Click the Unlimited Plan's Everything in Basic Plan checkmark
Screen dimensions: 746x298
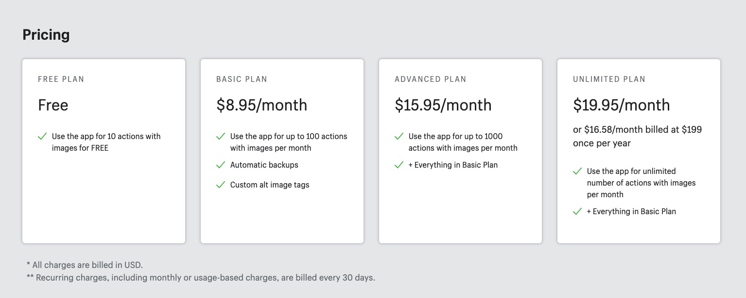point(577,212)
